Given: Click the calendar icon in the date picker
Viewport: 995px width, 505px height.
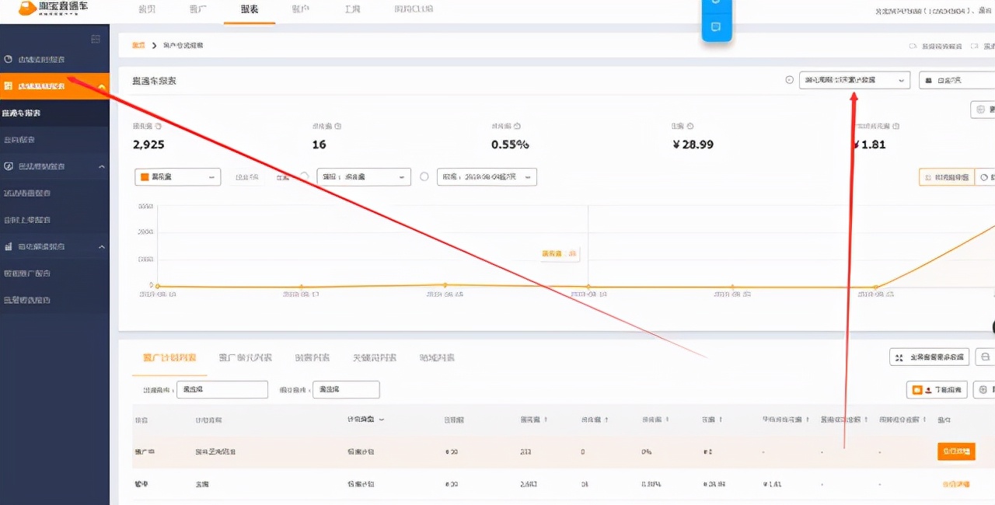Looking at the screenshot, I should 928,80.
